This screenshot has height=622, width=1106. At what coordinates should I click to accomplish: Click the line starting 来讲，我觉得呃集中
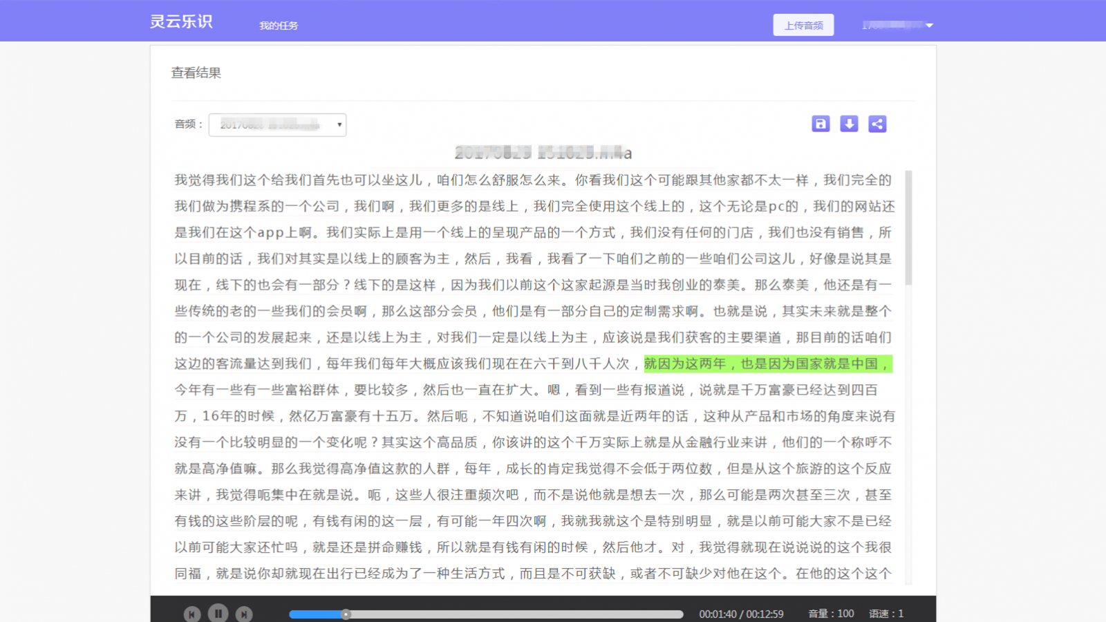533,495
